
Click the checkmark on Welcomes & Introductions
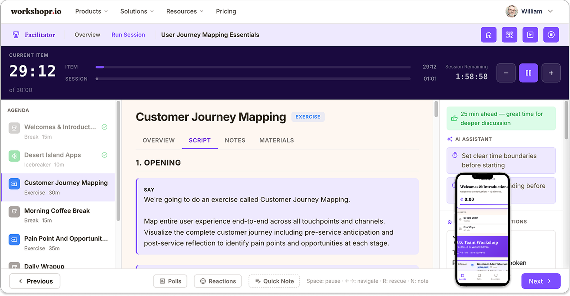tap(104, 127)
